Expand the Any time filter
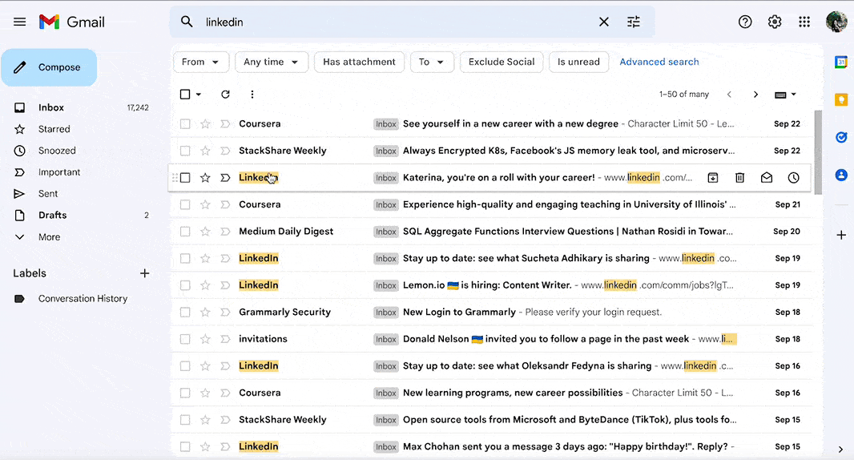The image size is (854, 460). pyautogui.click(x=272, y=62)
